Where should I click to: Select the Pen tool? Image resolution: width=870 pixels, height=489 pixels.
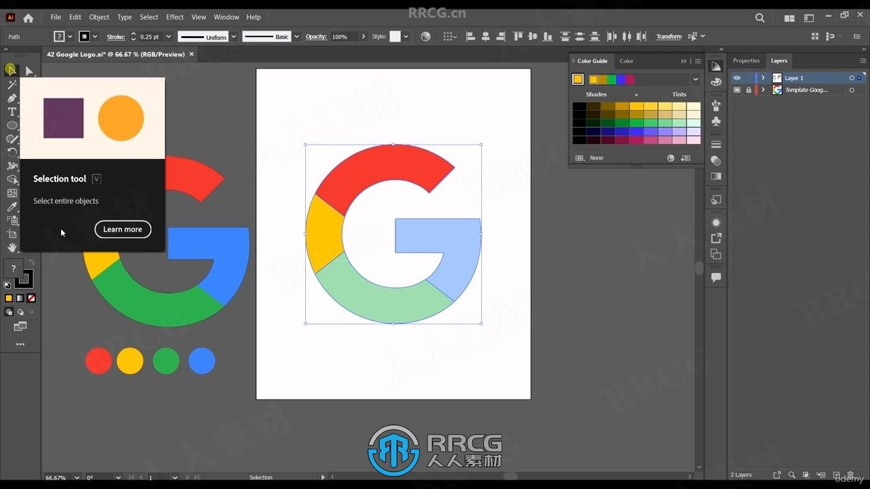coord(12,98)
